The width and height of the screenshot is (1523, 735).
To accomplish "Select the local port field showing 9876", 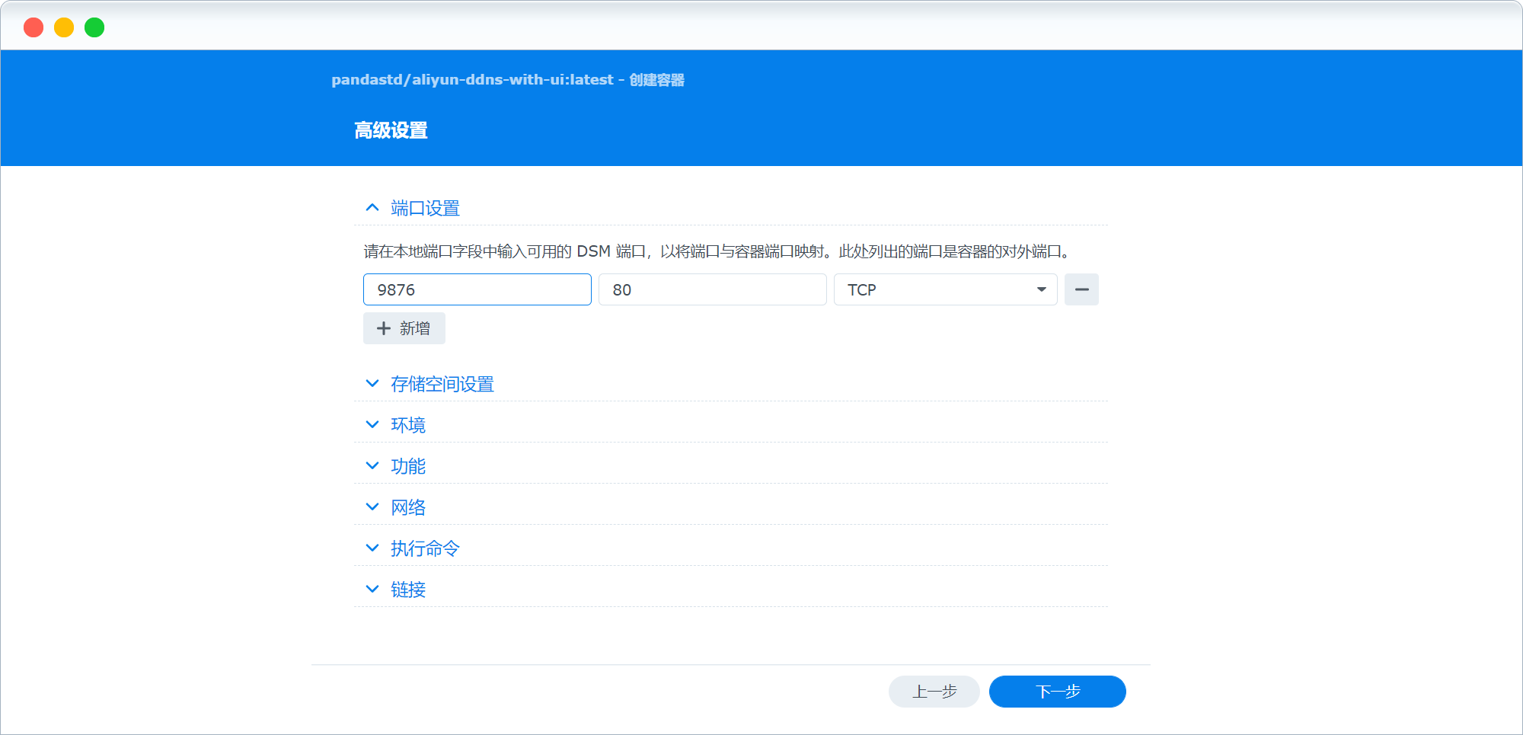I will (477, 289).
